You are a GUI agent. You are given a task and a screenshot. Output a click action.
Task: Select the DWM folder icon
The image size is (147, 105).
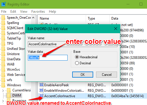(9, 95)
